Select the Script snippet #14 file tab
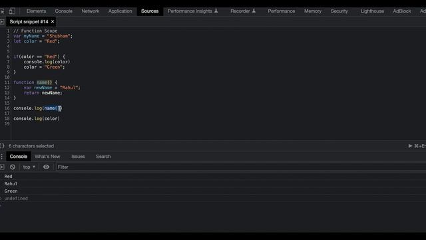This screenshot has height=240, width=426. (x=29, y=22)
